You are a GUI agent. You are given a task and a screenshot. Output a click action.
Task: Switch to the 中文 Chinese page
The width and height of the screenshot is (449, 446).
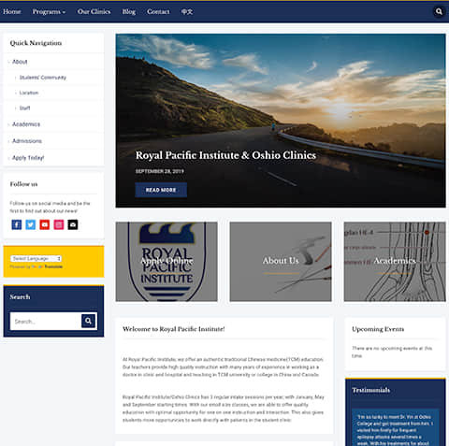187,11
